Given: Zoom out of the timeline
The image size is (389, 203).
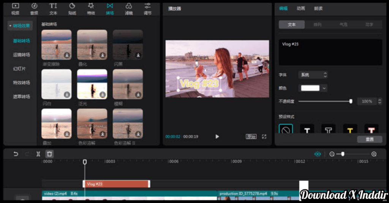Looking at the screenshot, I should [332, 154].
